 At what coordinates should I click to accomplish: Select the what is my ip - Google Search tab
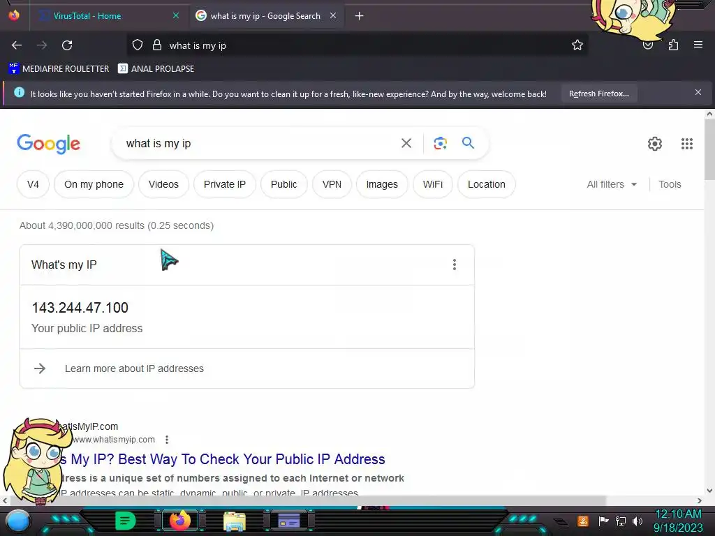[x=265, y=16]
